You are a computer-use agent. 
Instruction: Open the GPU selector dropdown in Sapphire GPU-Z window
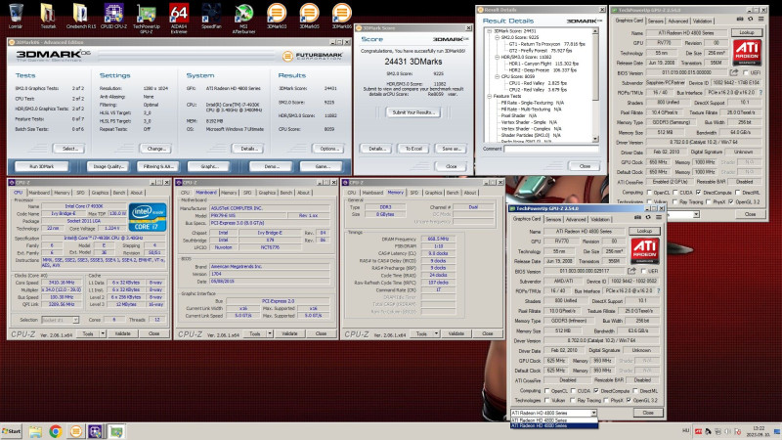coord(695,214)
